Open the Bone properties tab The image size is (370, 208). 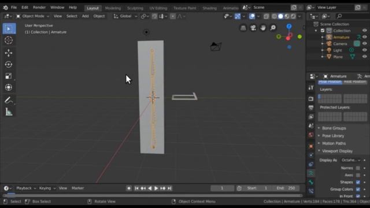coord(311,182)
